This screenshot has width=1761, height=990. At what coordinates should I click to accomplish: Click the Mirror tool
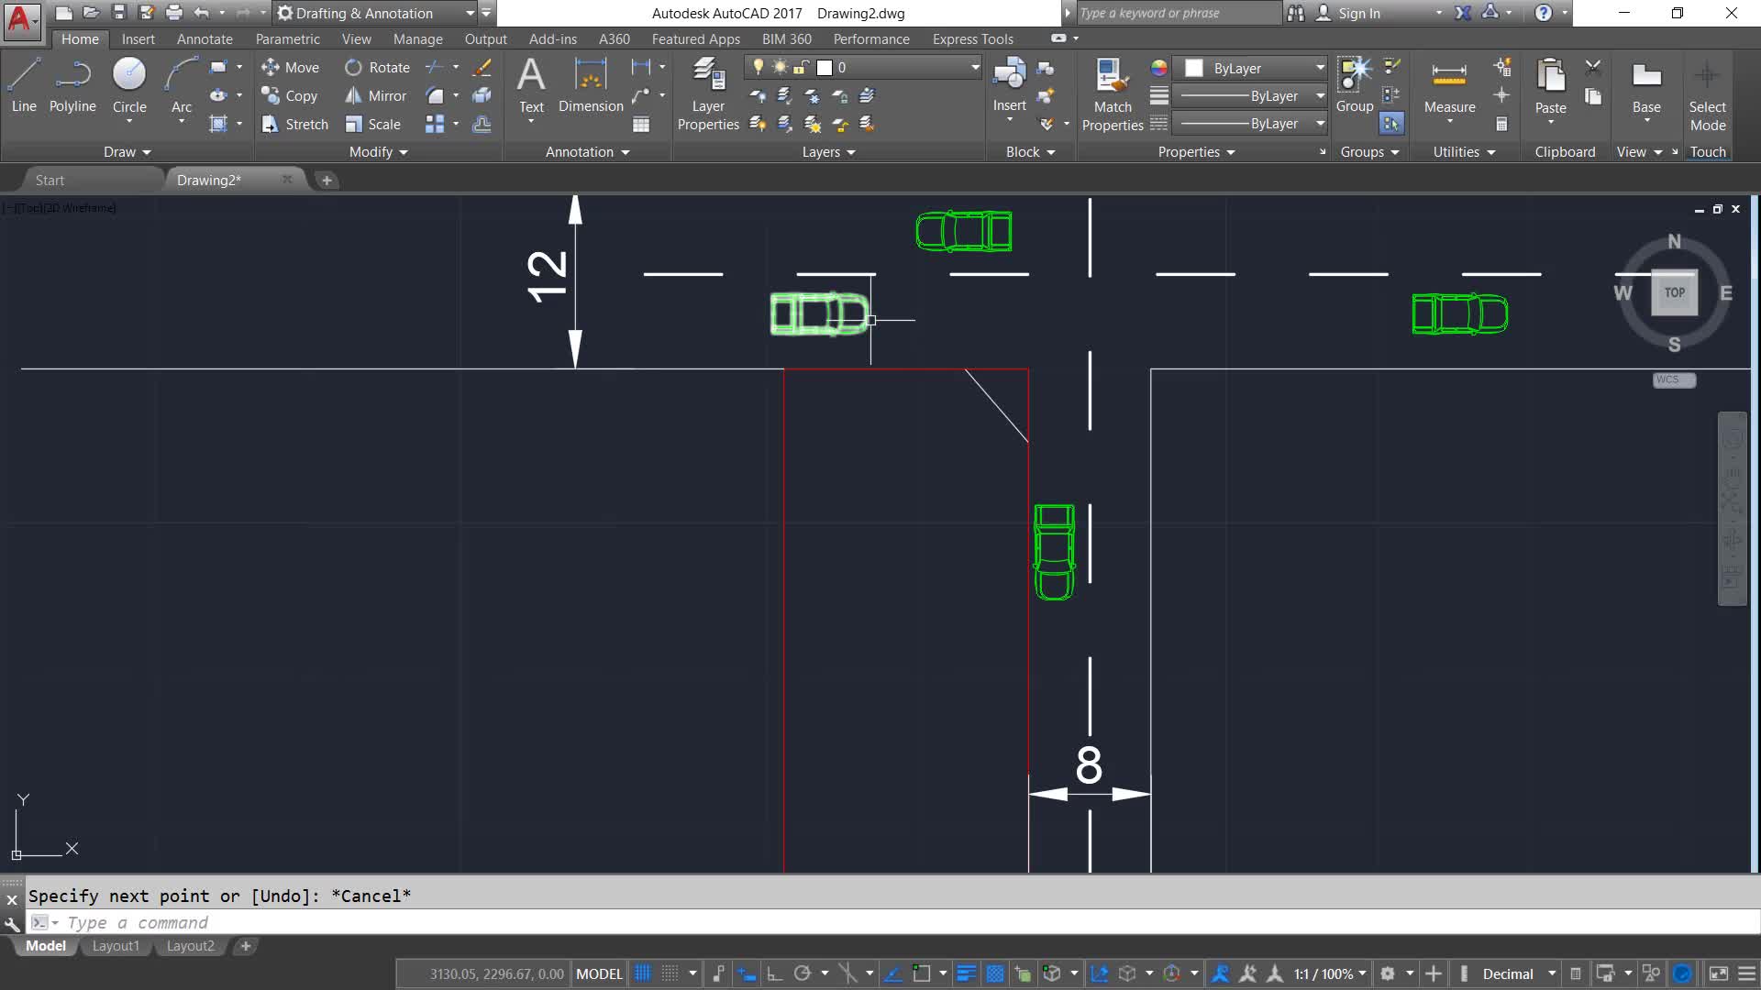375,95
